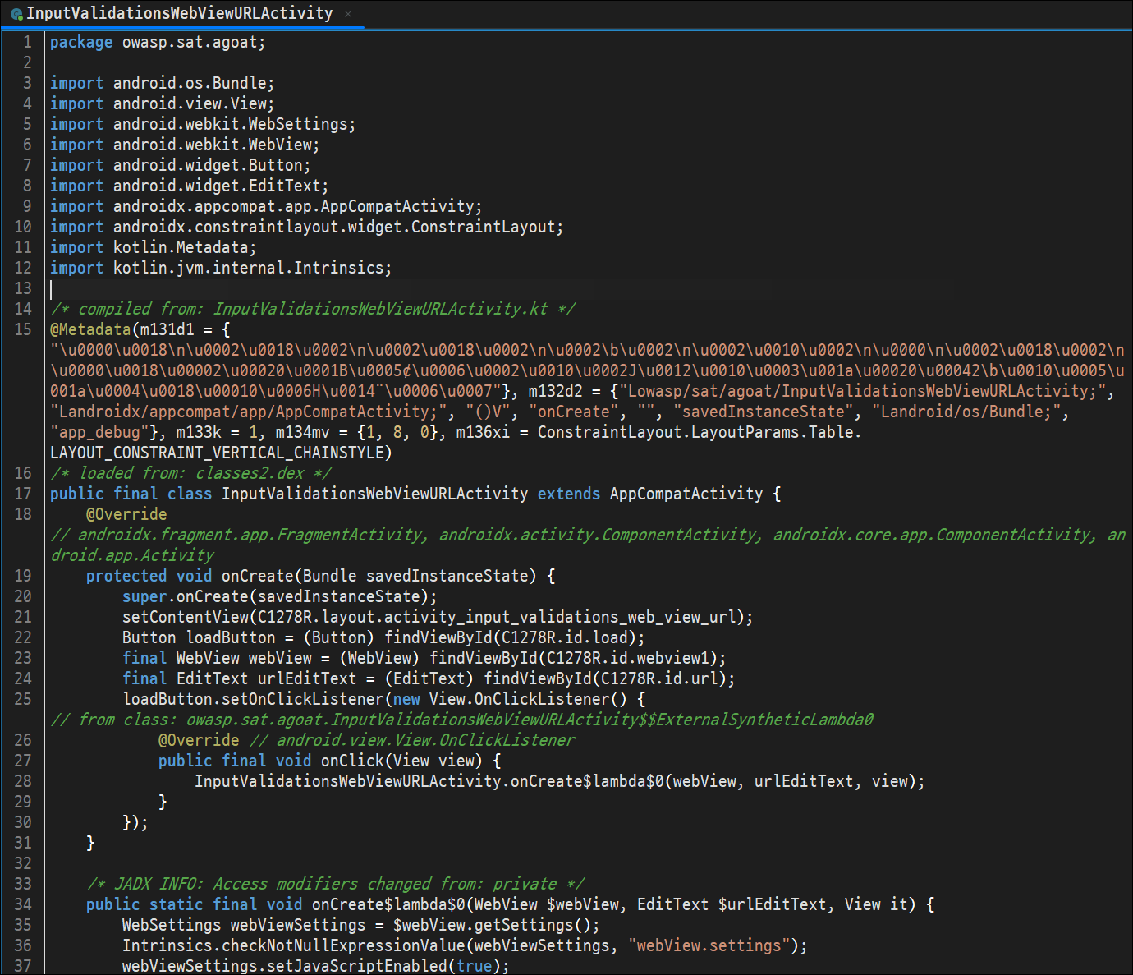Click line number 17 in the gutter
1133x975 pixels.
(23, 494)
